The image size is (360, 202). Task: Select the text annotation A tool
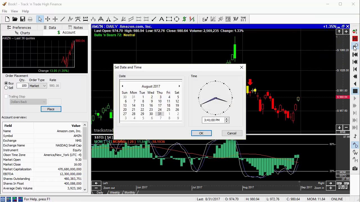[x=161, y=19]
